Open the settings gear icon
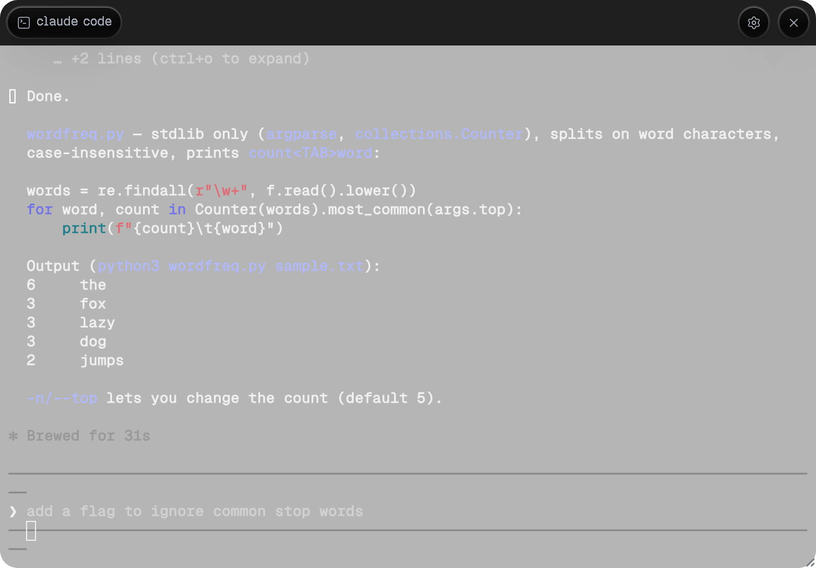 pyautogui.click(x=753, y=23)
